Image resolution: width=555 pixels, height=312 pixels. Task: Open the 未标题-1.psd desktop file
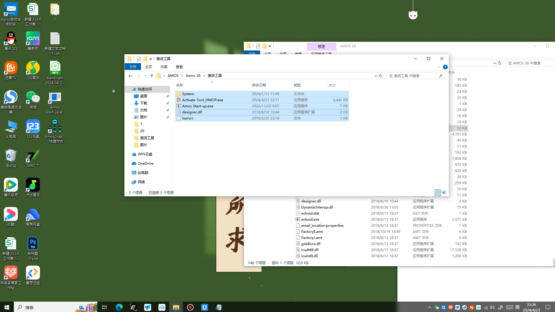33,248
